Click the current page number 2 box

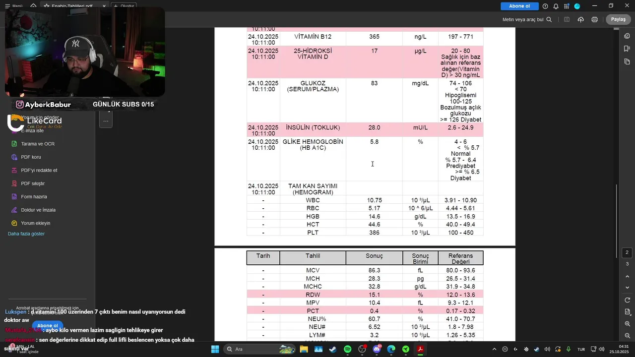627,253
